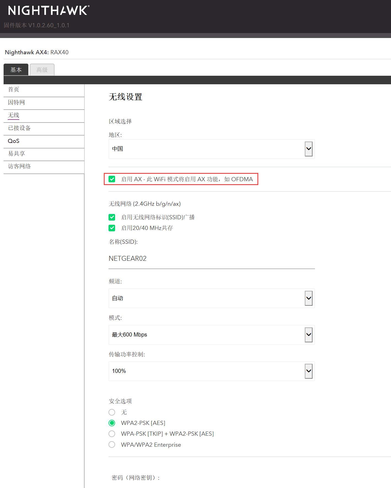The height and width of the screenshot is (488, 391).
Task: Click the 无线网络 (2.4GHz b/g/n/ax) label
Action: 145,204
